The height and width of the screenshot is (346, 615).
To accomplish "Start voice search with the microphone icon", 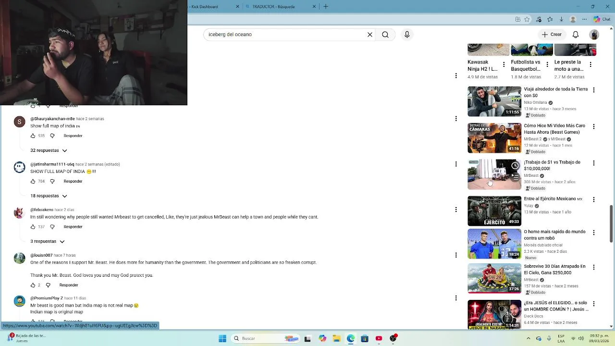I will point(407,35).
